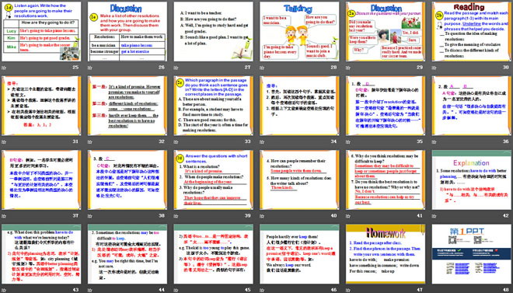Select the 2c 'Which paragraph' slide thumbnail
Viewport: 513px width, 293px height.
(x=213, y=106)
